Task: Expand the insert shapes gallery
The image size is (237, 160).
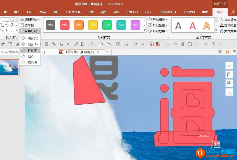Action: [17, 30]
